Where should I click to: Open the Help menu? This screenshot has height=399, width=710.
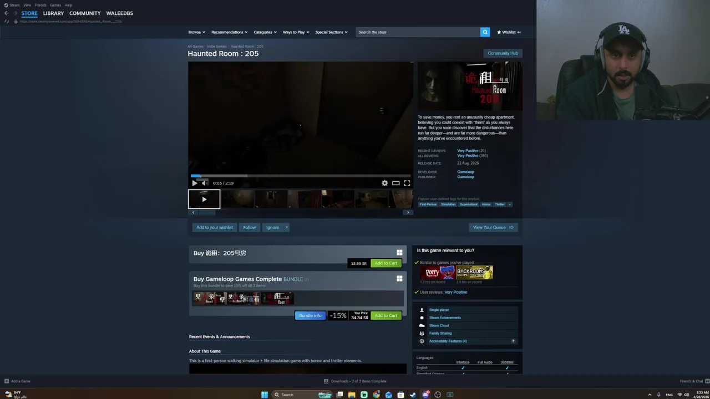coord(68,5)
